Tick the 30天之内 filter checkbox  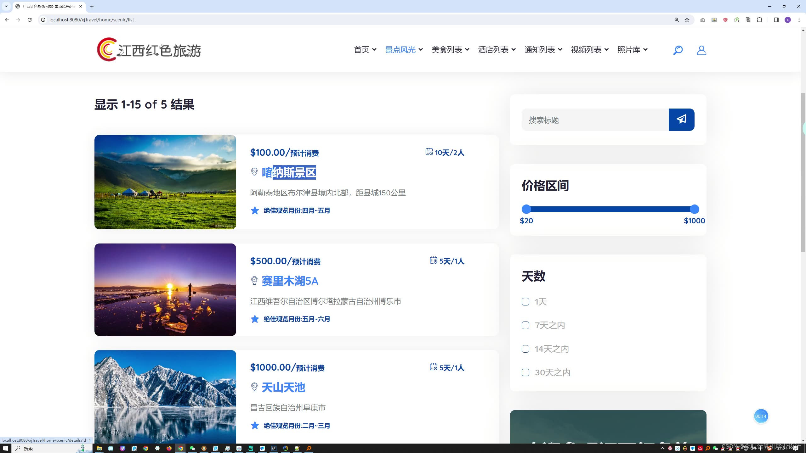click(x=525, y=372)
